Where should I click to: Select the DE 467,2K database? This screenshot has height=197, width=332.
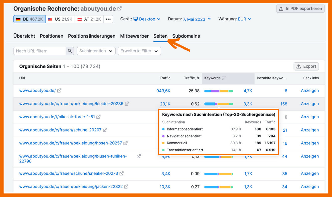29,19
